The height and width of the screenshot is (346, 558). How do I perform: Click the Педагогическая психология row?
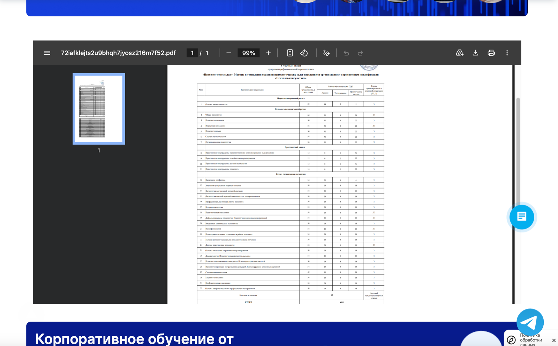coord(291,213)
